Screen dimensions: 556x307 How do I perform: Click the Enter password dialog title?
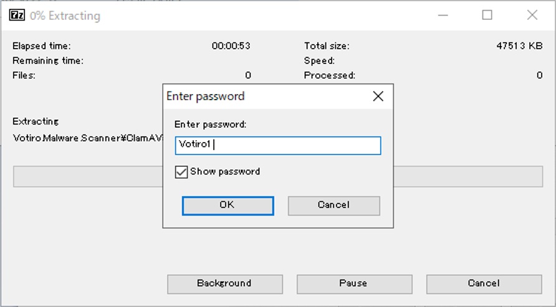[206, 97]
